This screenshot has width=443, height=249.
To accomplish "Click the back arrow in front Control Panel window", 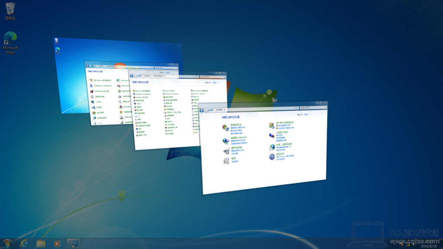I will [202, 111].
